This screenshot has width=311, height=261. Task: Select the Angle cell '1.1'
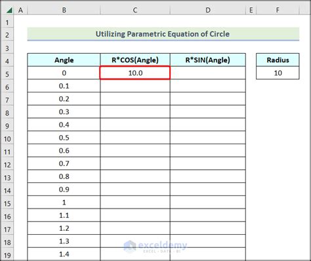click(64, 215)
